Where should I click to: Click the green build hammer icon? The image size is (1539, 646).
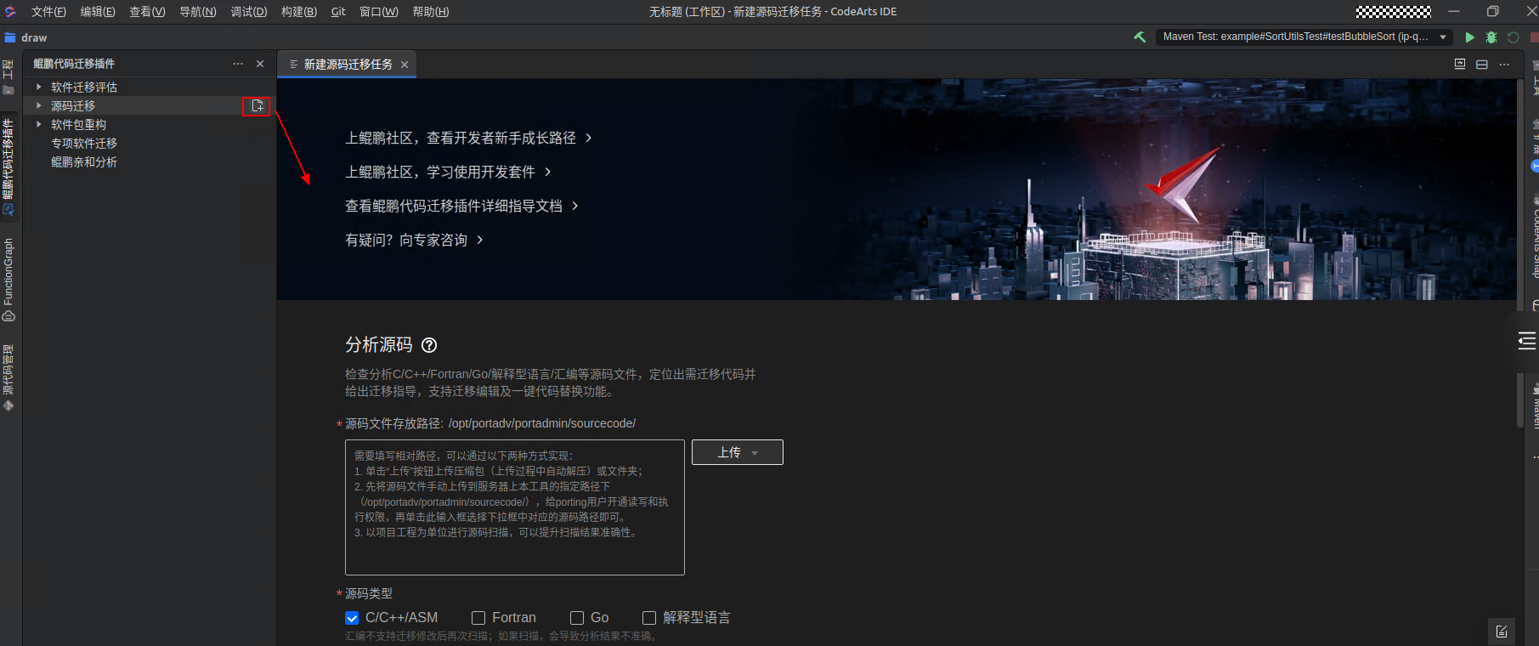[x=1140, y=37]
